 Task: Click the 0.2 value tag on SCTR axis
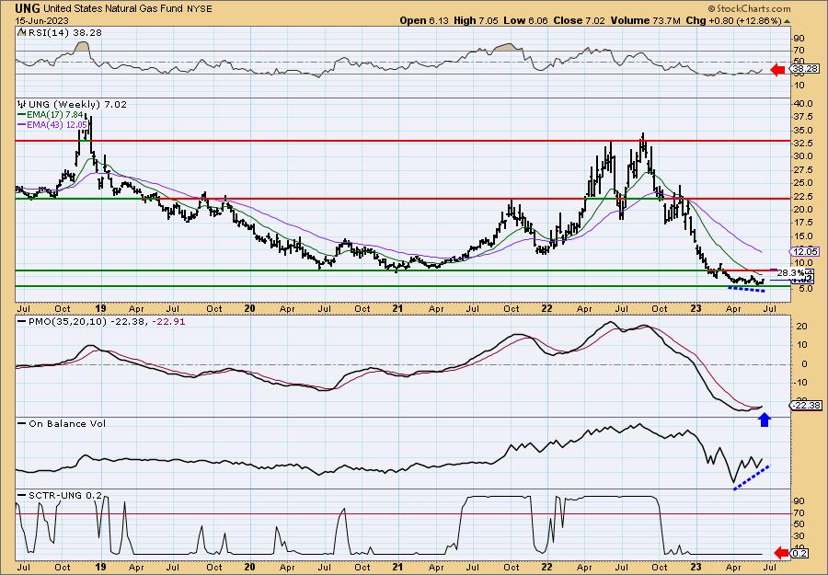(800, 553)
